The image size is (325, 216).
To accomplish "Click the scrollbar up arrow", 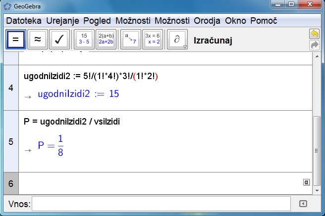I will [x=317, y=56].
